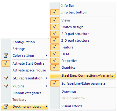
Task: Click the Toolbars menu entry
Action: click(x=19, y=100)
